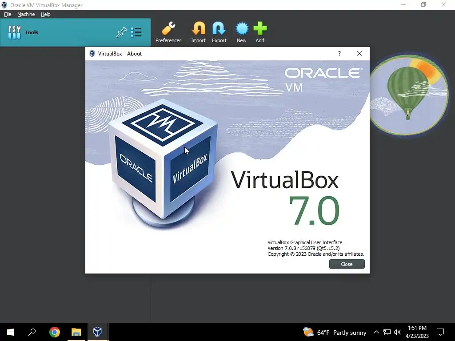Click the Import appliance icon
455x341 pixels.
coord(198,32)
